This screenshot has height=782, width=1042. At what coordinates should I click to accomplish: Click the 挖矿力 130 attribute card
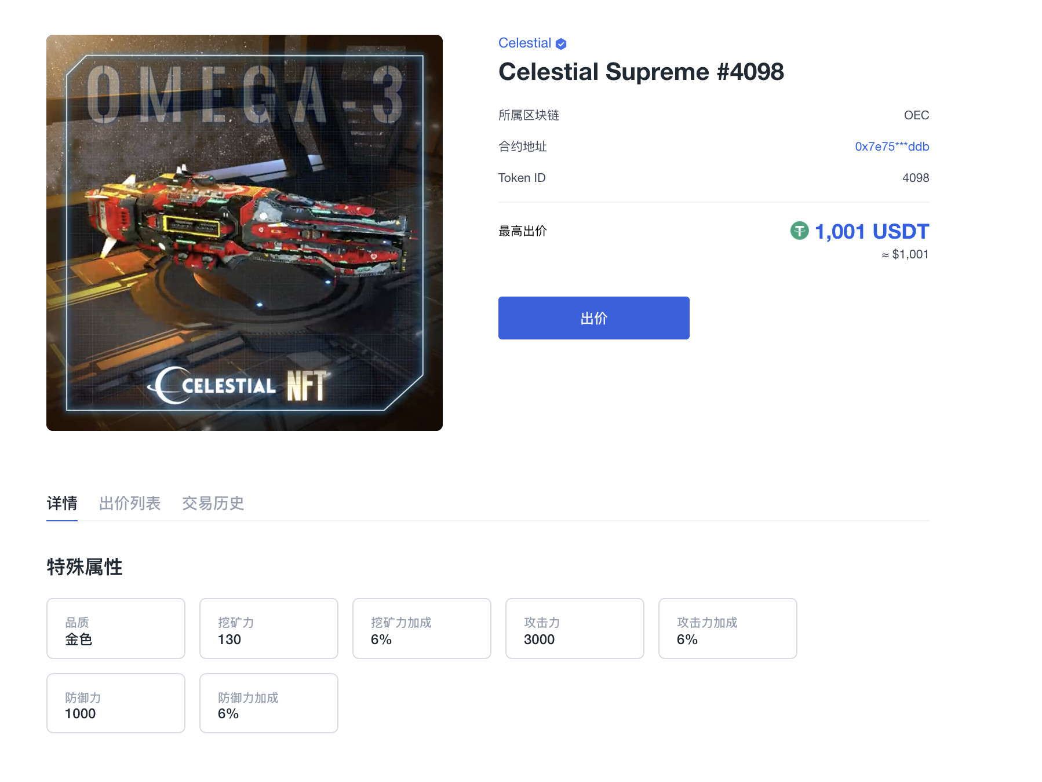point(269,628)
